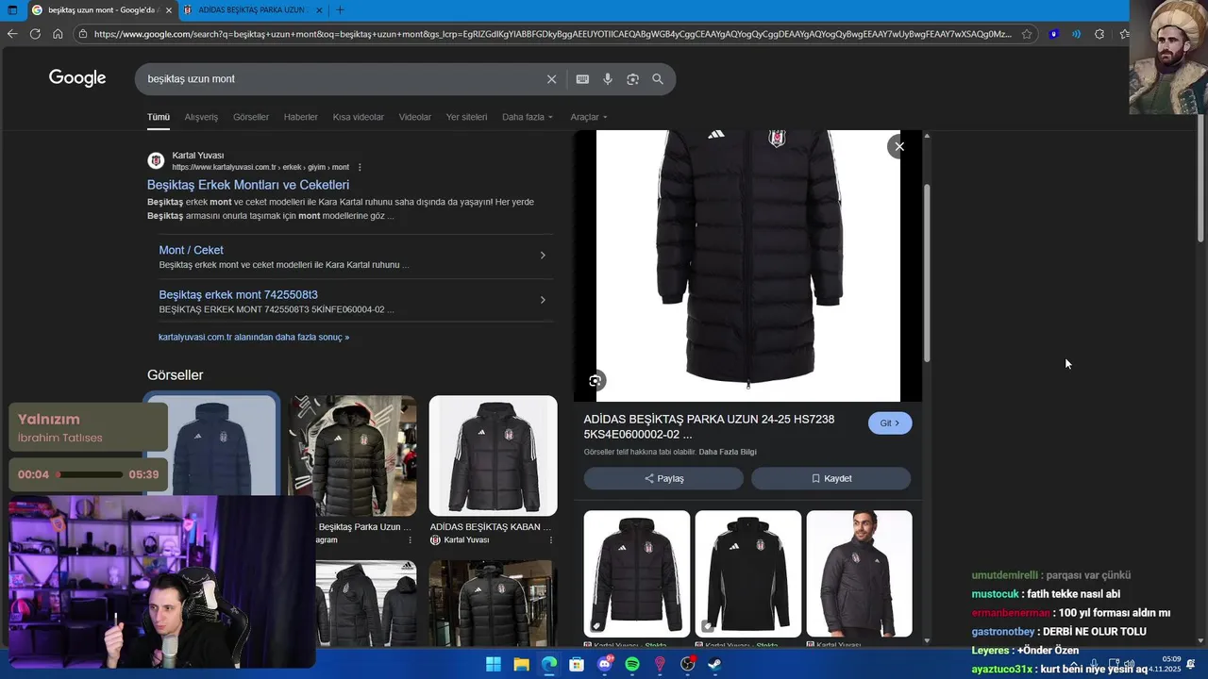The width and height of the screenshot is (1208, 679).
Task: Open the Windows Start menu
Action: click(x=494, y=665)
